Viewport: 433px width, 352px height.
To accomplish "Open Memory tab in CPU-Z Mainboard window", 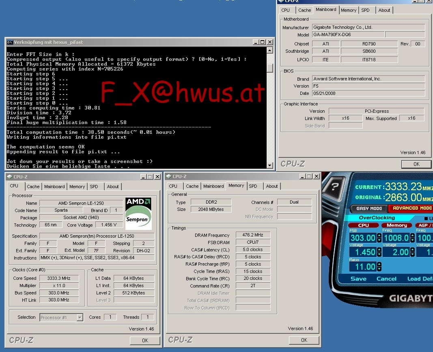I will point(349,10).
